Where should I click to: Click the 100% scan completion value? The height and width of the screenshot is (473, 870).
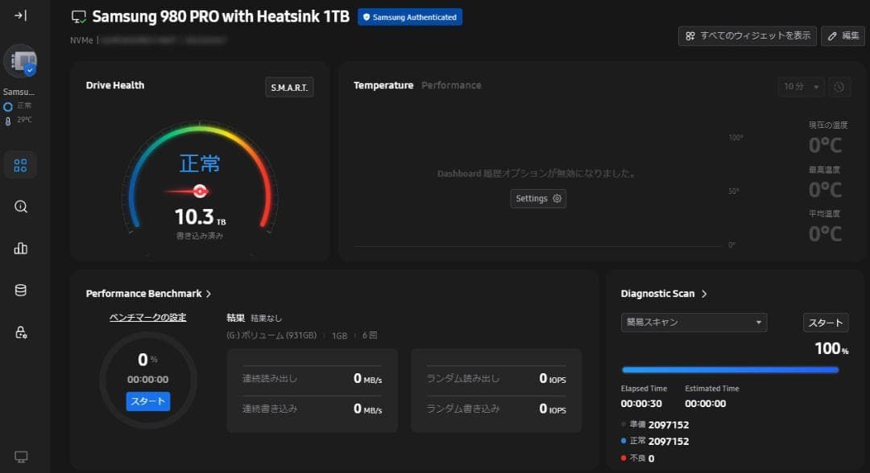point(831,348)
